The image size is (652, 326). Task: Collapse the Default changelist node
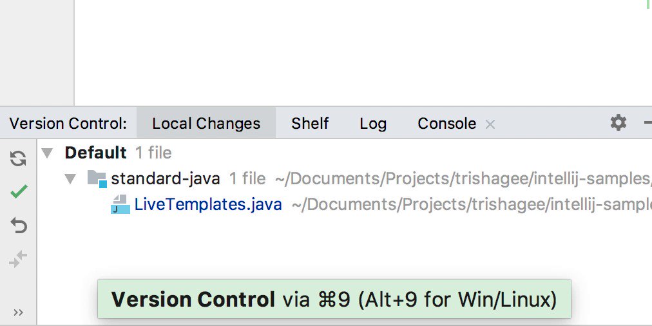click(47, 153)
